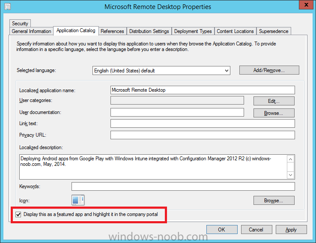
Task: Click the Apply button
Action: pos(291,229)
